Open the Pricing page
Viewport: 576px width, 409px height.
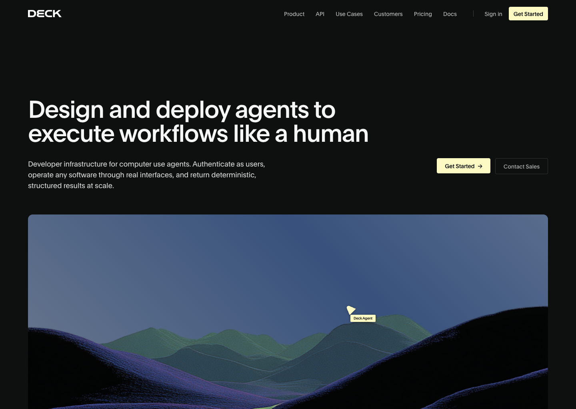click(x=423, y=14)
